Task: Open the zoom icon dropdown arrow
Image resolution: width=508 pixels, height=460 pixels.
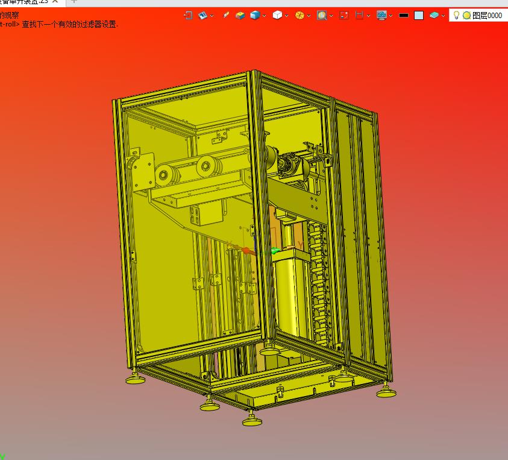Action: [x=331, y=16]
